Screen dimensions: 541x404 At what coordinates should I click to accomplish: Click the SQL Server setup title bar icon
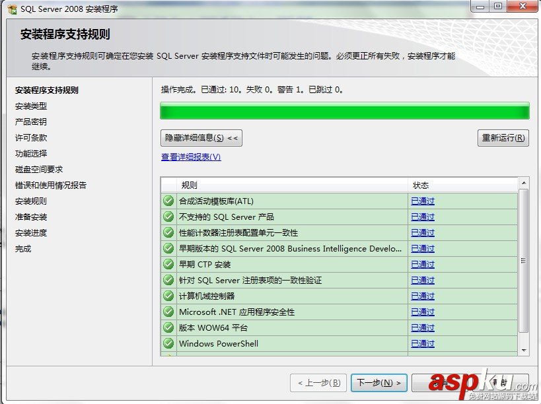click(12, 9)
